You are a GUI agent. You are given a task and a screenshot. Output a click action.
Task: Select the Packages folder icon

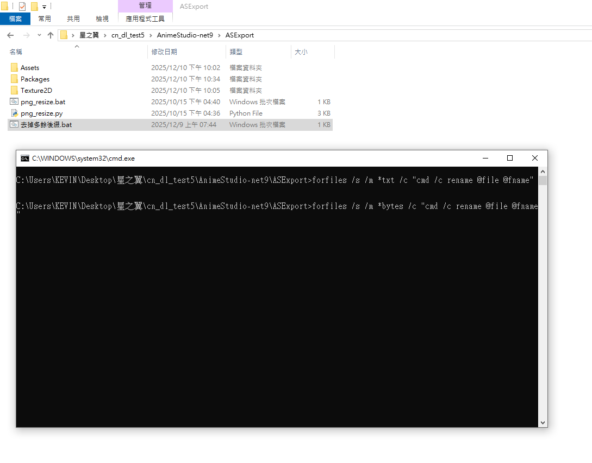[14, 79]
